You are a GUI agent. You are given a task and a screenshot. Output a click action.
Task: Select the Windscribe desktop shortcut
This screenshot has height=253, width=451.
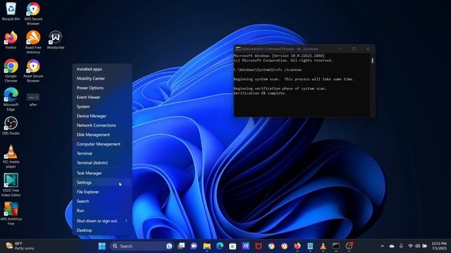[x=55, y=40]
